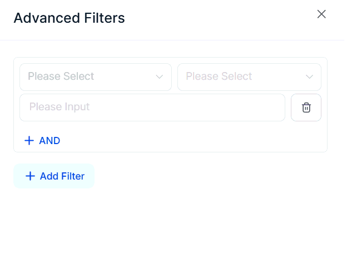Open the second Please Select dropdown
Viewport: 347px width, 266px height.
coord(249,76)
